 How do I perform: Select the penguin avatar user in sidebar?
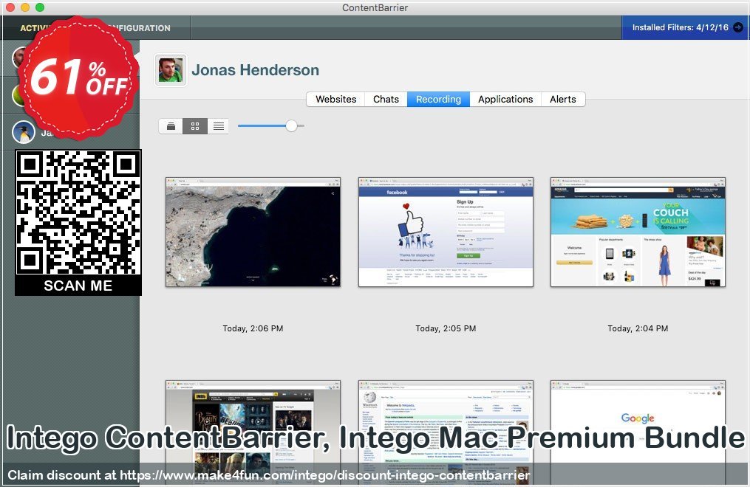[24, 132]
